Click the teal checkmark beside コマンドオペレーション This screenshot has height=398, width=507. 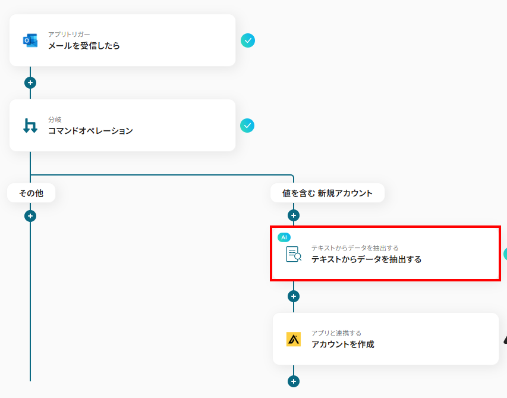coord(247,126)
